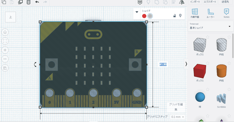The height and width of the screenshot is (122, 234).
Task: Click the trash Delete icon
Action: click(28, 2)
